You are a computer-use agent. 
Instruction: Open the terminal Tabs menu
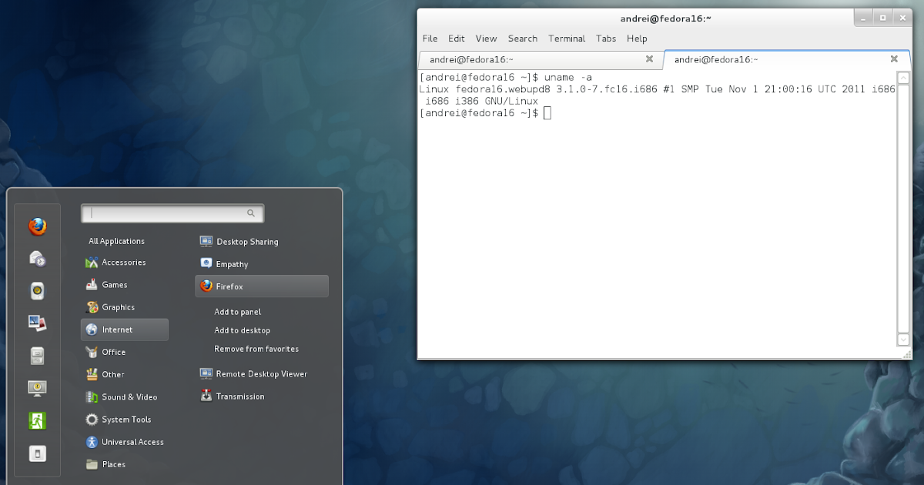(606, 38)
